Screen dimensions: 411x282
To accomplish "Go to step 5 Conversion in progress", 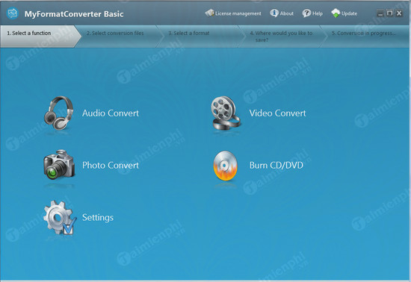I will tap(365, 36).
